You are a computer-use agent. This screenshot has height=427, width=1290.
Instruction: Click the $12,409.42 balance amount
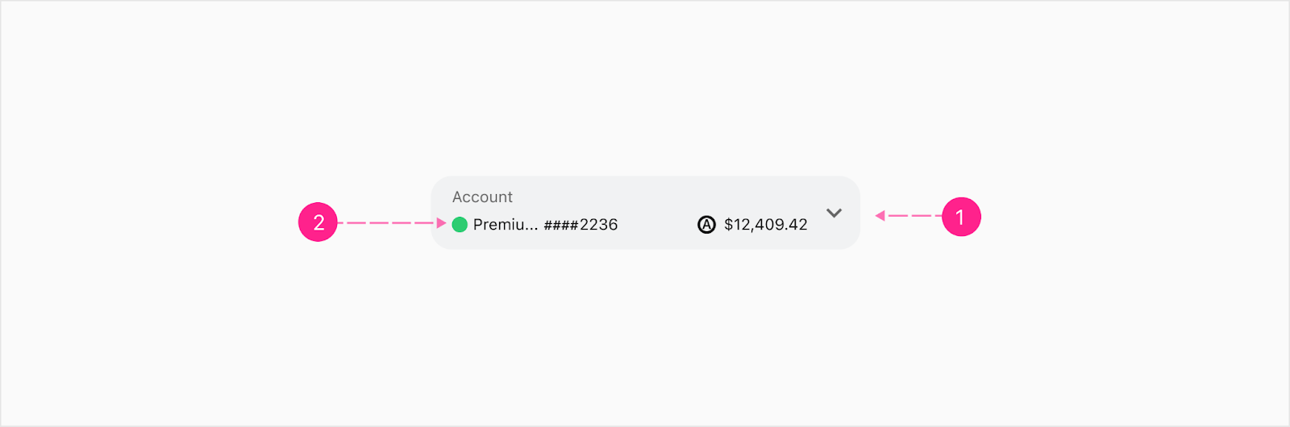click(766, 225)
